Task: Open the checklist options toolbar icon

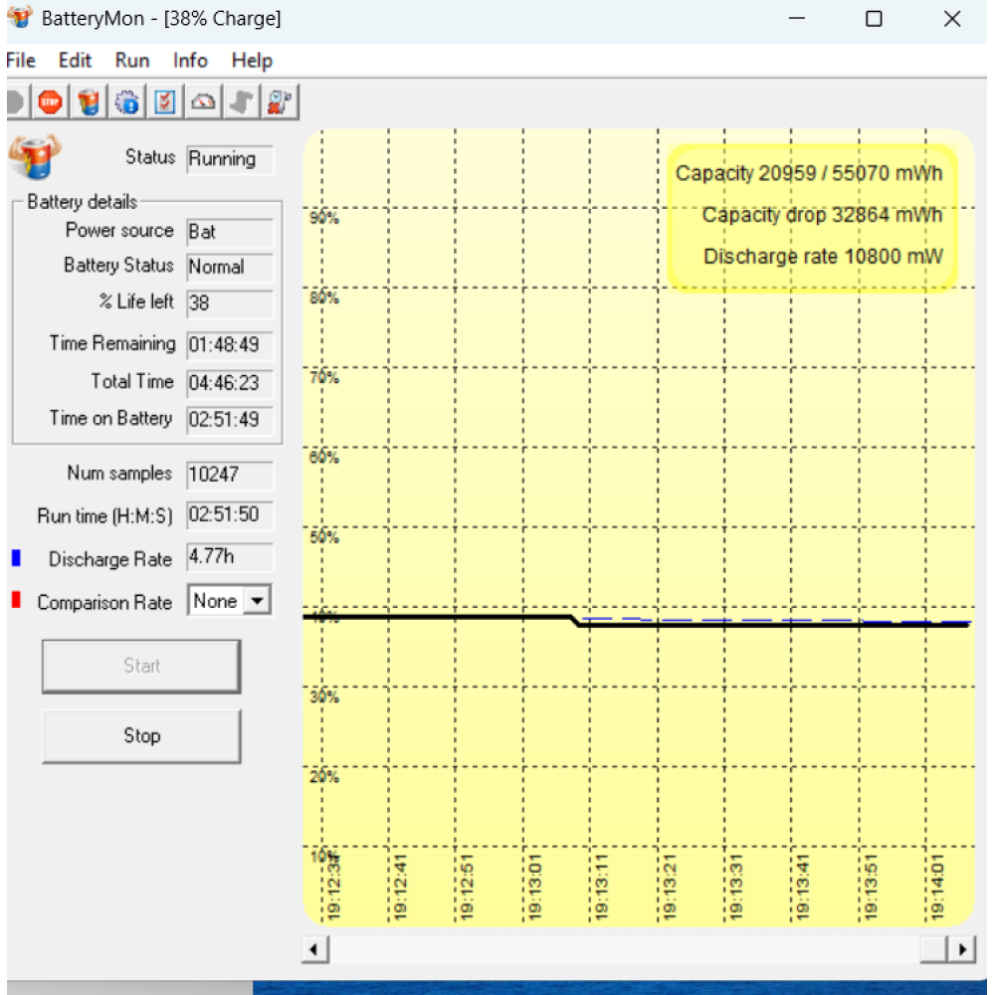Action: click(165, 101)
